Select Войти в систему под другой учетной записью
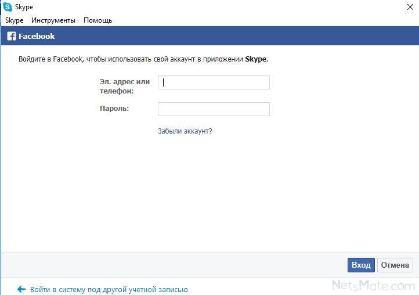This screenshot has width=419, height=295. (109, 289)
